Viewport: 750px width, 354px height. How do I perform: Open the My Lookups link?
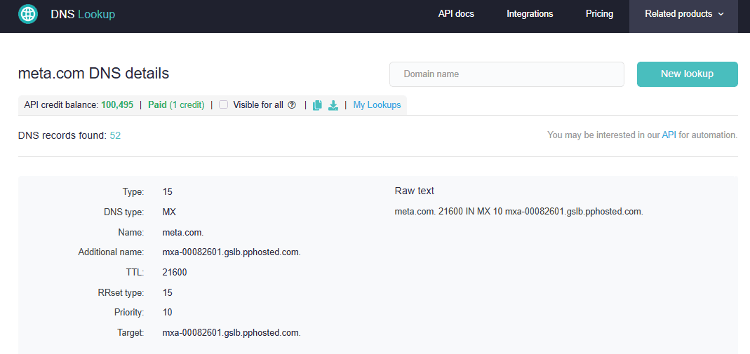[x=377, y=105]
